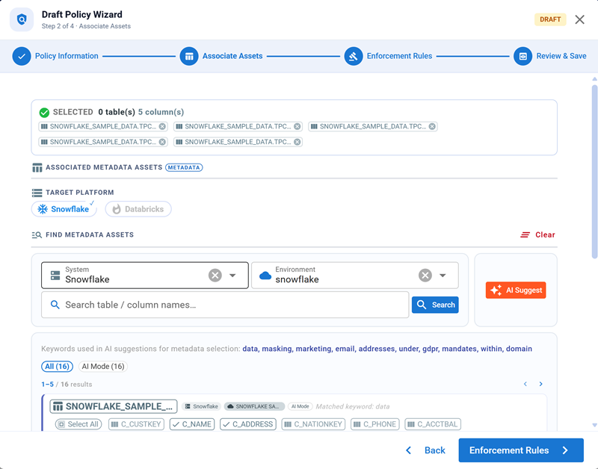Remove second selected column chip in top row

coord(297,126)
